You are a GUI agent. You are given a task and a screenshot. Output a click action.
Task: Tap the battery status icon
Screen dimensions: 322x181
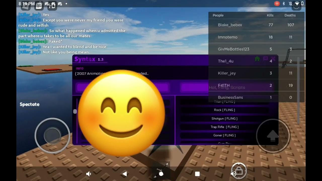click(x=302, y=4)
